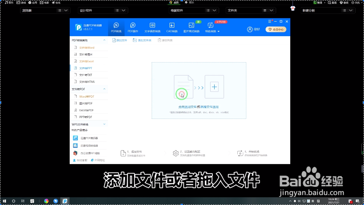Open the 迅捷PDF编辑器 recommendation icon
Viewport: 364px width, 205px height.
[75, 138]
